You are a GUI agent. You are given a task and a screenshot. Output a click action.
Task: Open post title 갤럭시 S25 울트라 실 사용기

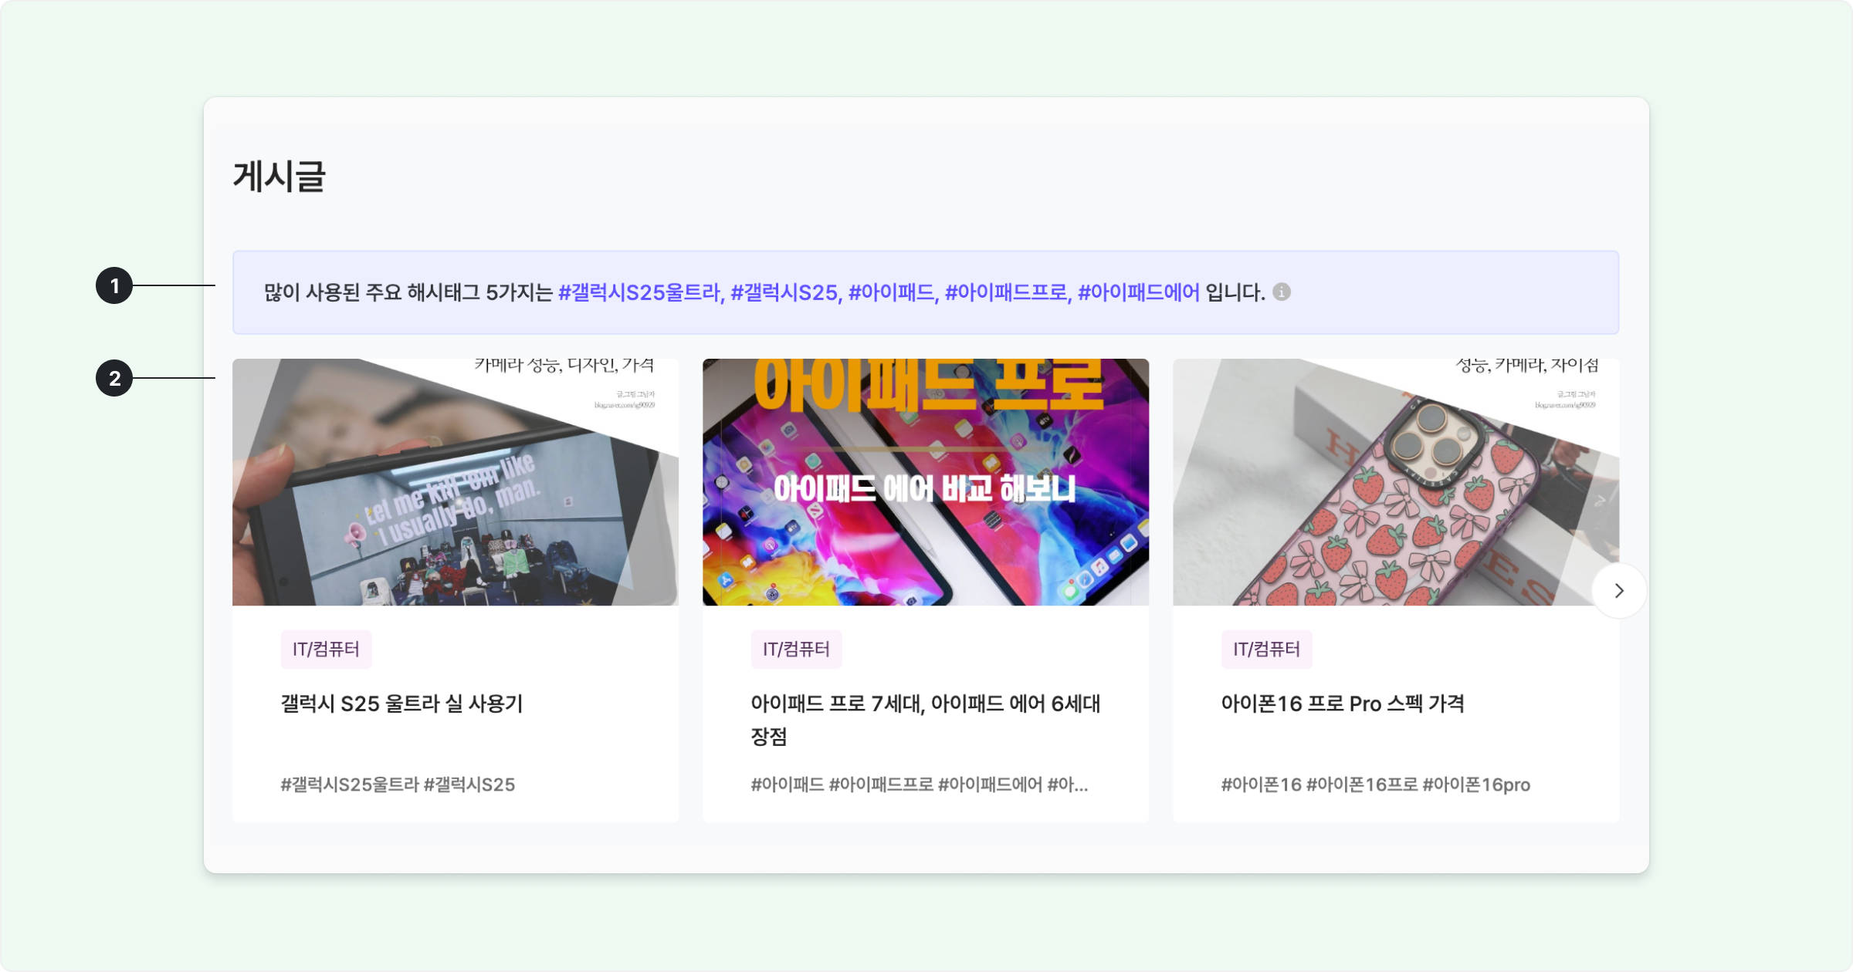coord(401,704)
